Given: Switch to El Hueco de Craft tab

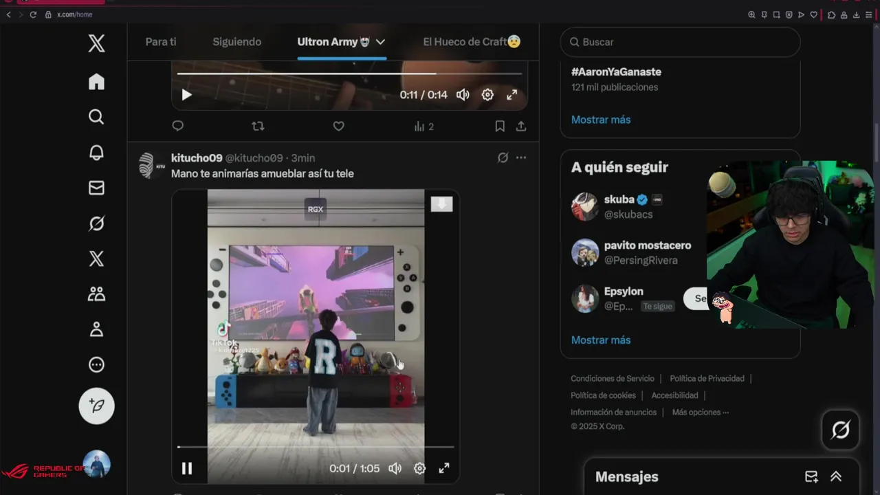Looking at the screenshot, I should pos(472,42).
